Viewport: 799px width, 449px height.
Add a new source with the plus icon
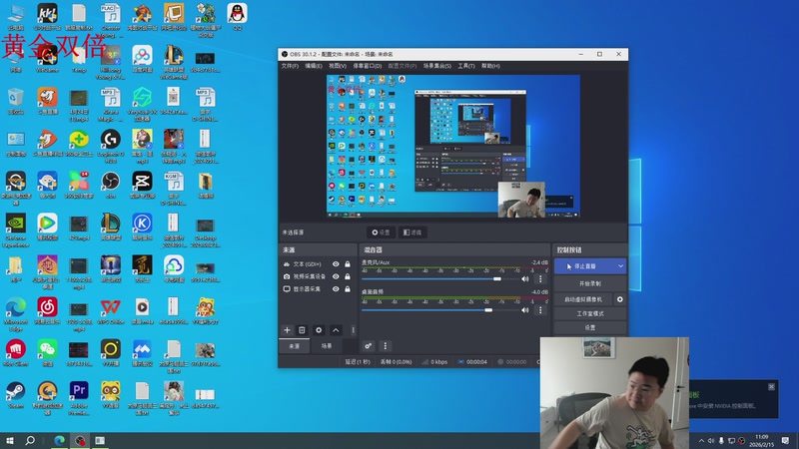pos(287,330)
